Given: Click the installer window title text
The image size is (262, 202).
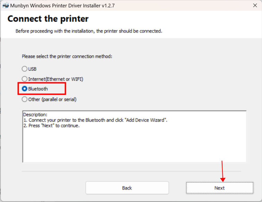Looking at the screenshot, I should 62,6.
